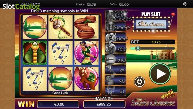Open settings with the gear icon
Viewport: 193px width, 109px height.
point(140,82)
